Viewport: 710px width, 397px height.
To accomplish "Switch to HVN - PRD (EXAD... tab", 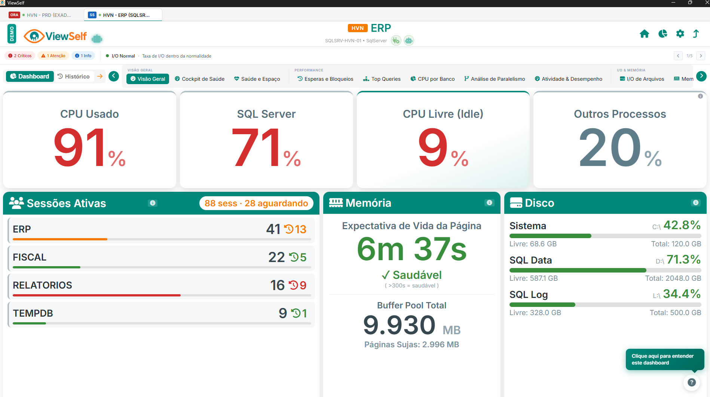I will click(44, 15).
